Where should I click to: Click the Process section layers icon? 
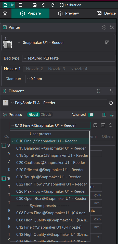point(5,115)
